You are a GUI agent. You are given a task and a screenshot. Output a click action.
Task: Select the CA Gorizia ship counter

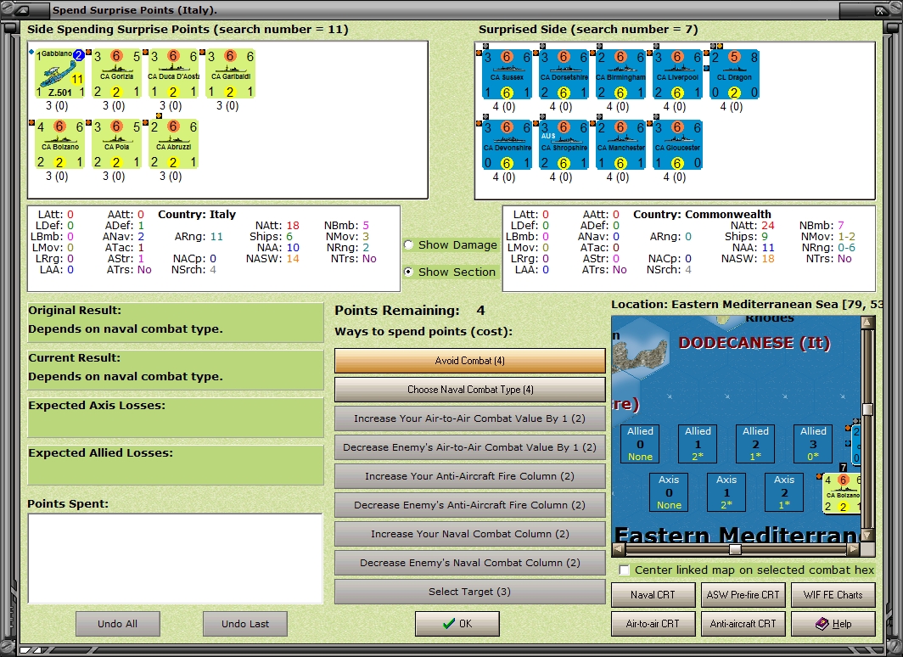(117, 73)
